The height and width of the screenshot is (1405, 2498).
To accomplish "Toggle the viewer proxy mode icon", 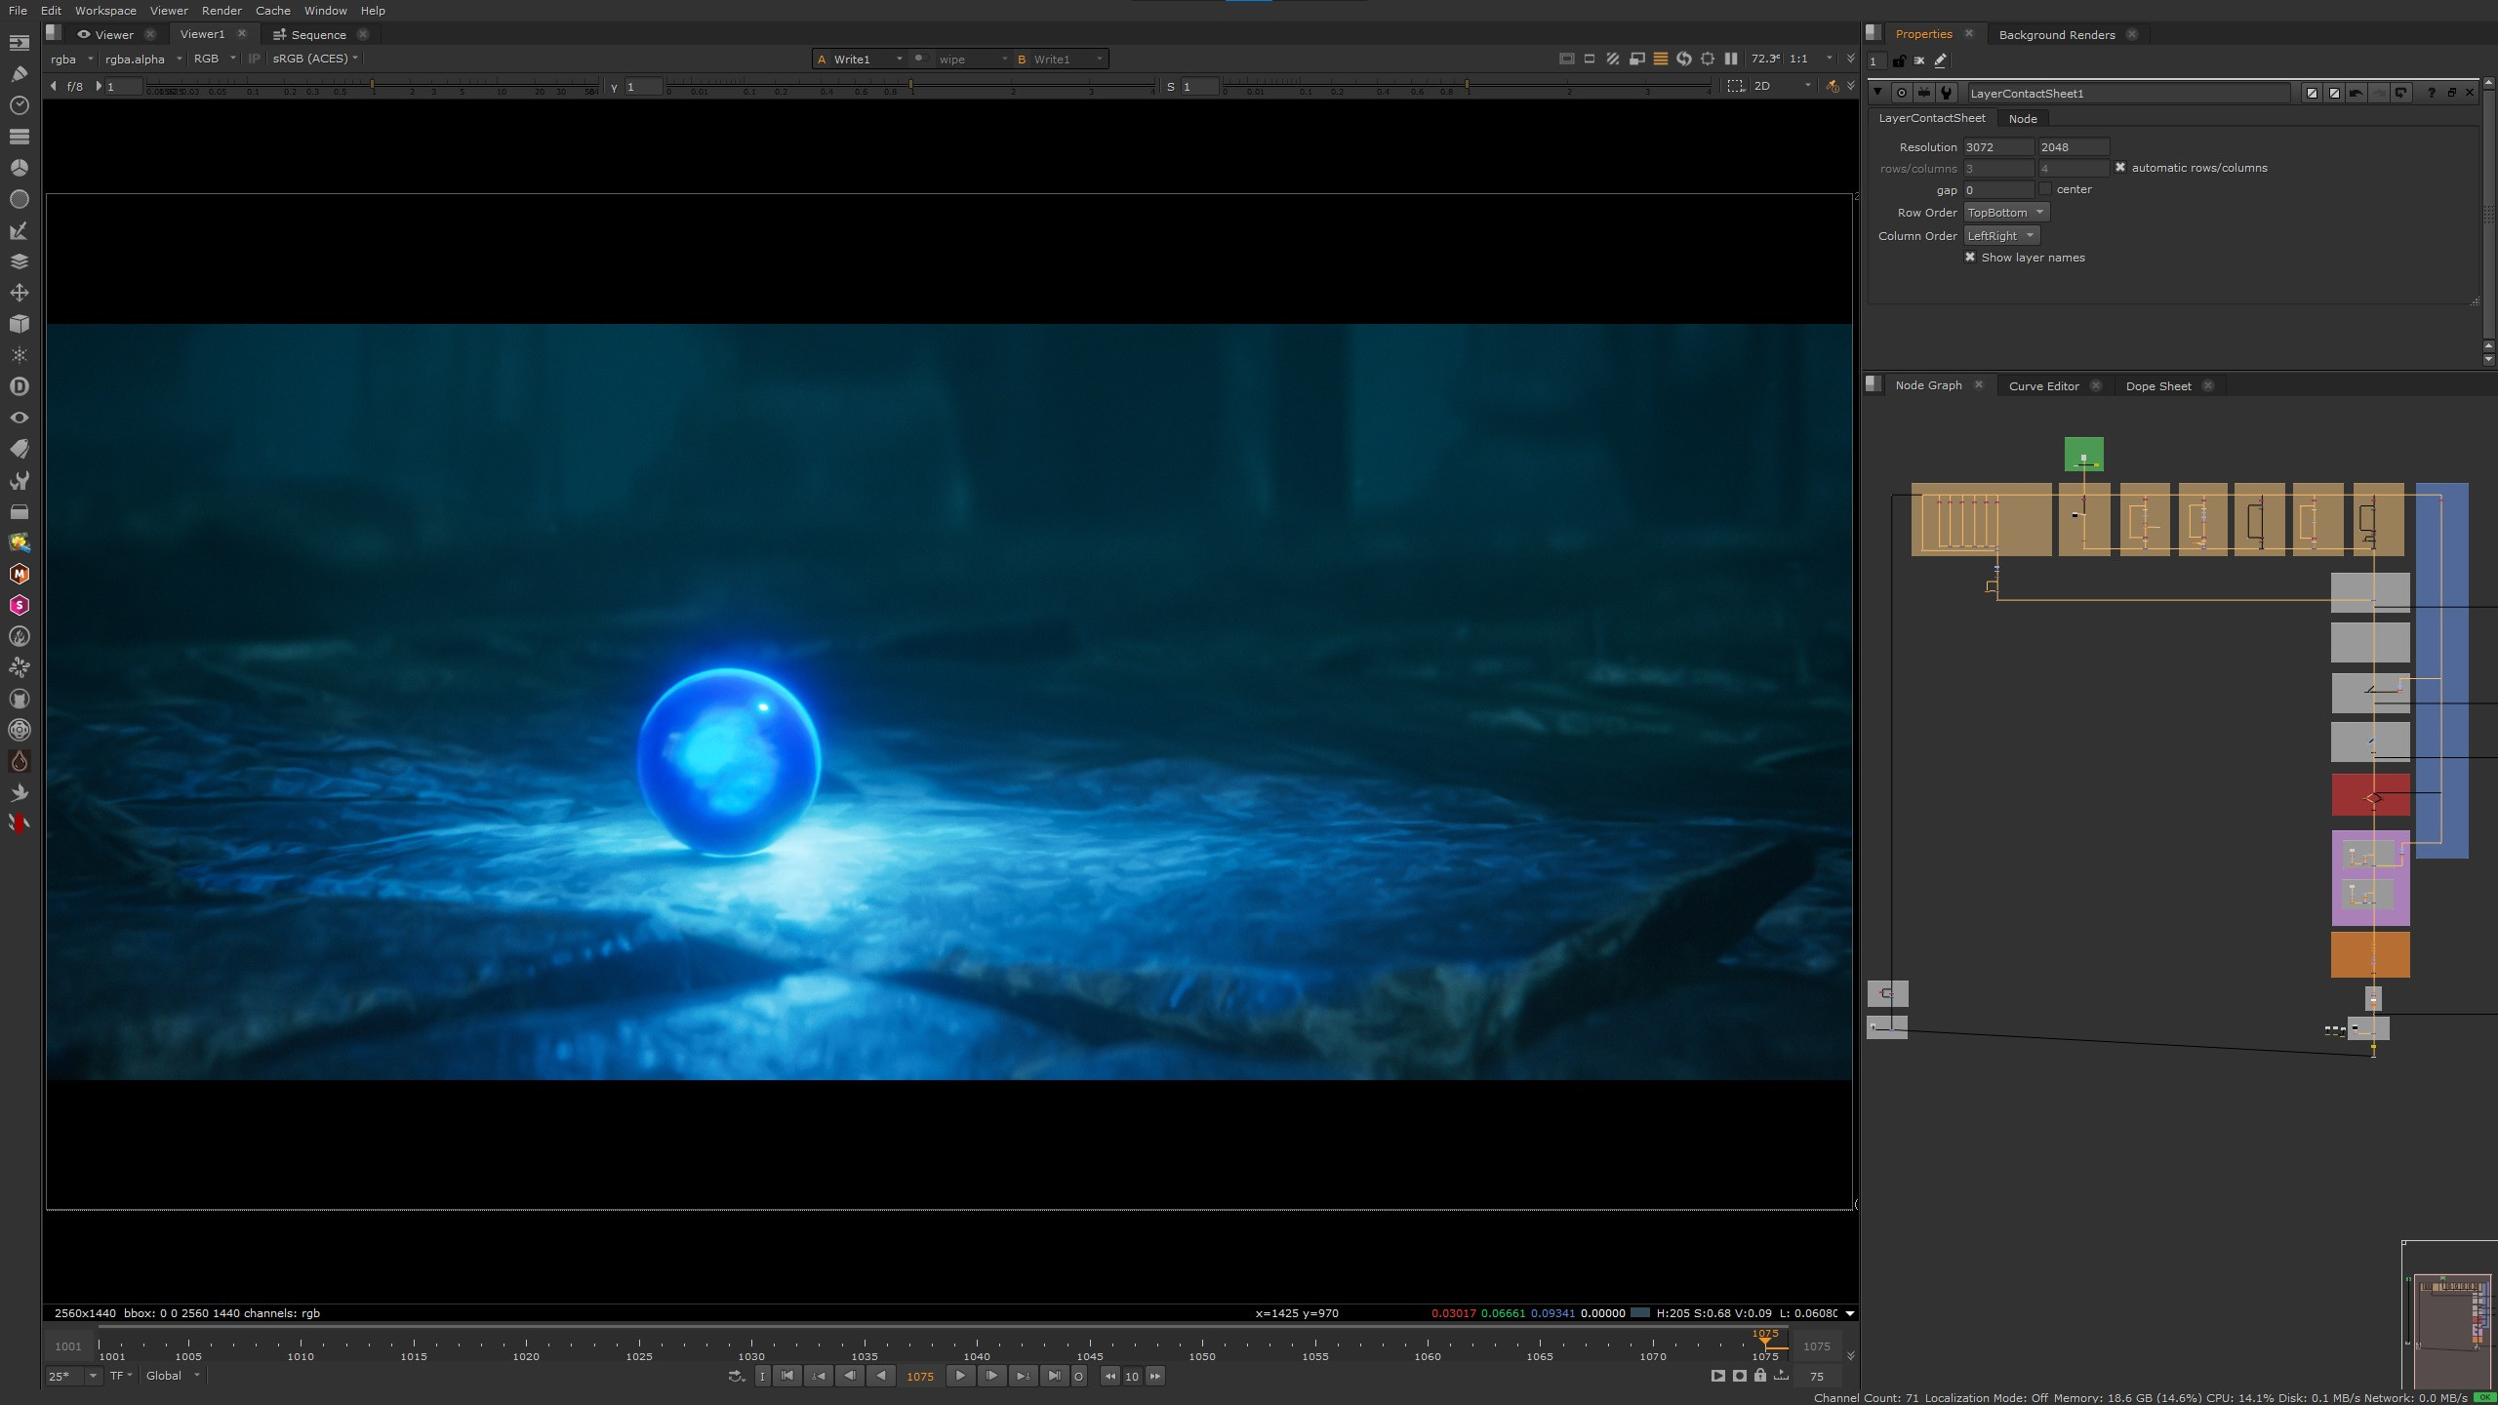I will point(1637,59).
